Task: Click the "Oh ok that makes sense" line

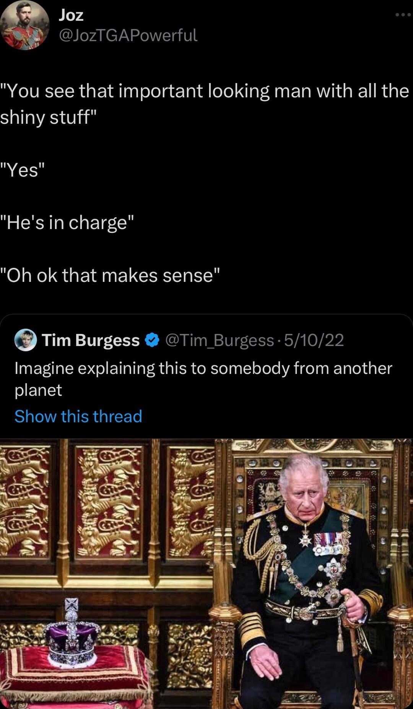Action: pos(111,275)
